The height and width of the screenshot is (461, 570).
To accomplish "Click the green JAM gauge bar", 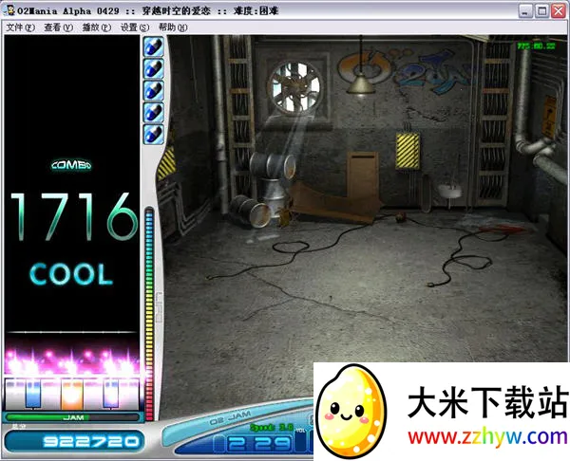I will pyautogui.click(x=72, y=416).
